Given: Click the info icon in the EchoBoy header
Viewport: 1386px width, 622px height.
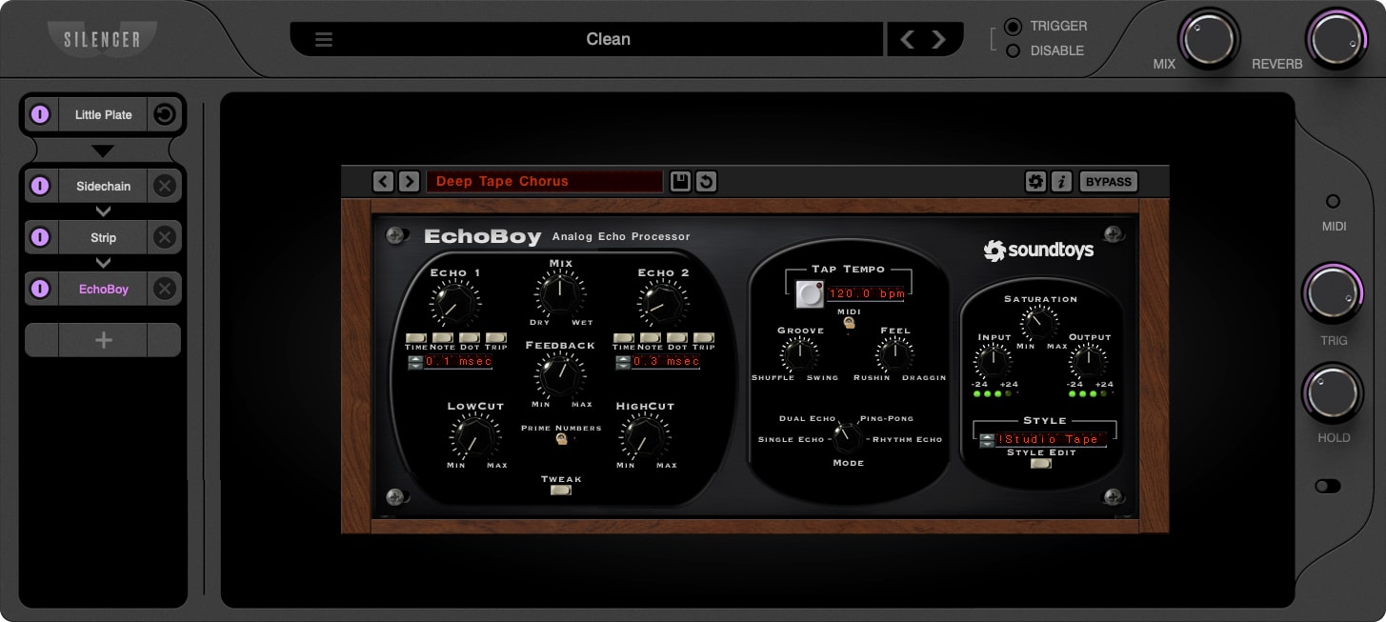Looking at the screenshot, I should (1061, 181).
